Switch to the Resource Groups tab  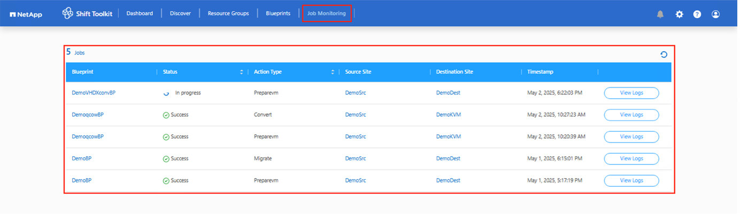(228, 13)
